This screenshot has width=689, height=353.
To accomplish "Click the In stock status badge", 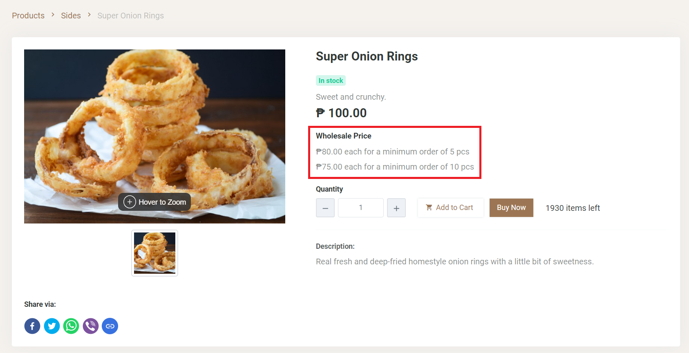I will click(x=331, y=80).
